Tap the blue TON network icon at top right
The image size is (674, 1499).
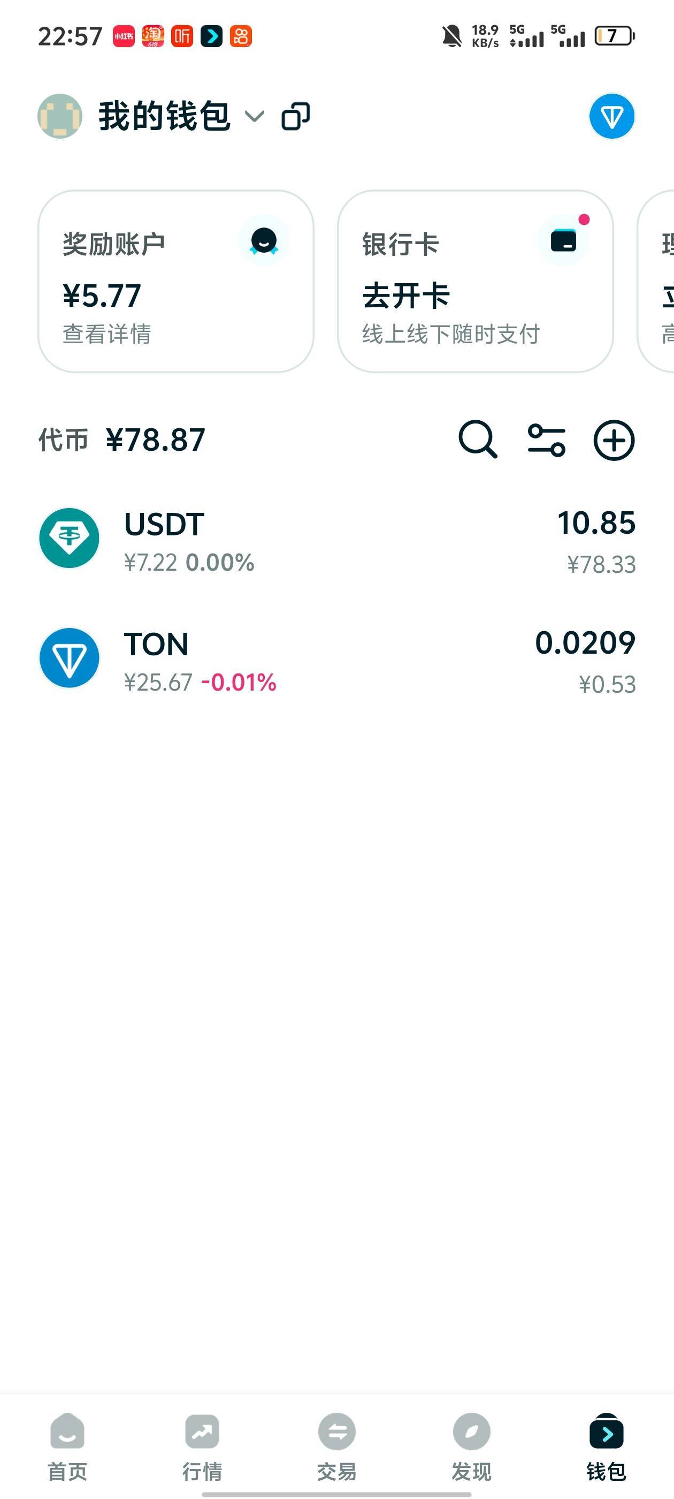pyautogui.click(x=612, y=116)
